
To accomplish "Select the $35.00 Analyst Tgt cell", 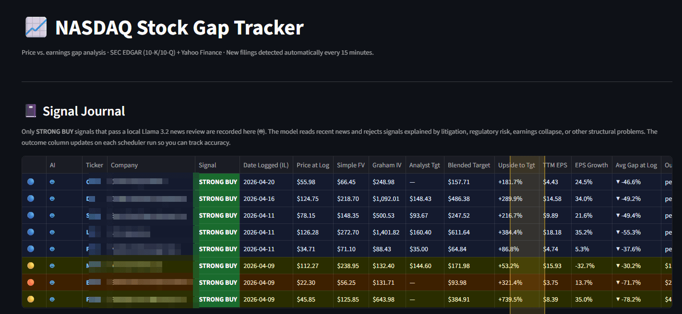I will (x=425, y=249).
